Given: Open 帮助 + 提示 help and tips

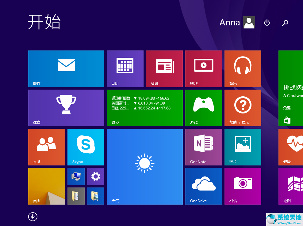Looking at the screenshot, I should tap(243, 108).
